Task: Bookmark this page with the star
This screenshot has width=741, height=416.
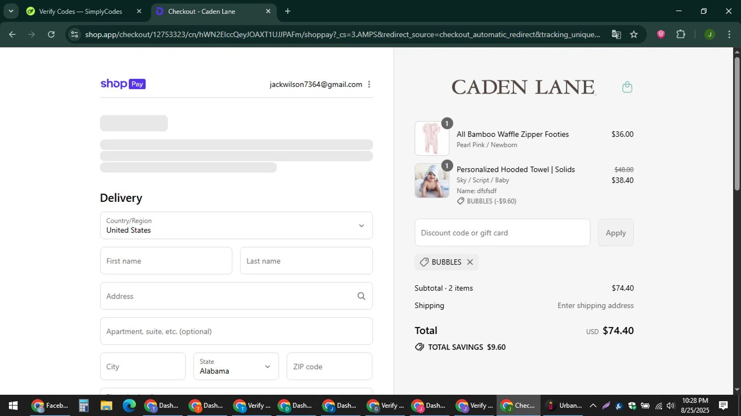Action: tap(634, 35)
